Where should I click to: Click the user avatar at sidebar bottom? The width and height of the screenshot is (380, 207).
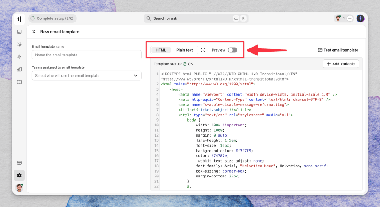[x=19, y=188]
